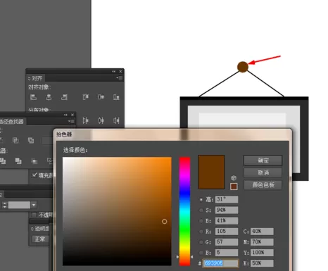328x271 pixels.
Task: Select the R red radio button
Action: tap(201, 232)
